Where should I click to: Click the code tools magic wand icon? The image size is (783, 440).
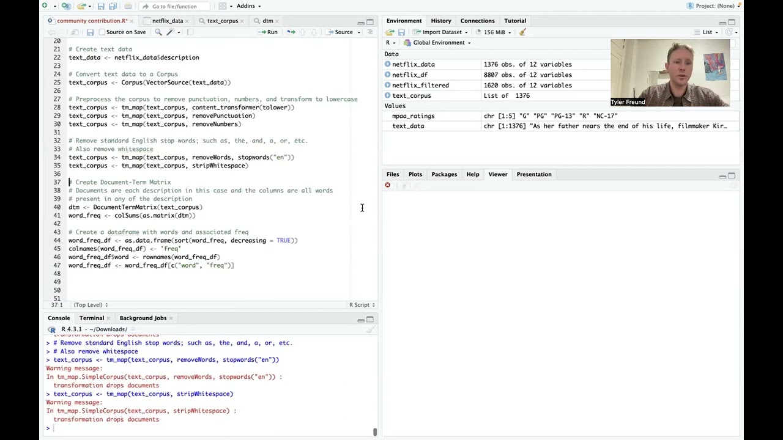(x=170, y=32)
